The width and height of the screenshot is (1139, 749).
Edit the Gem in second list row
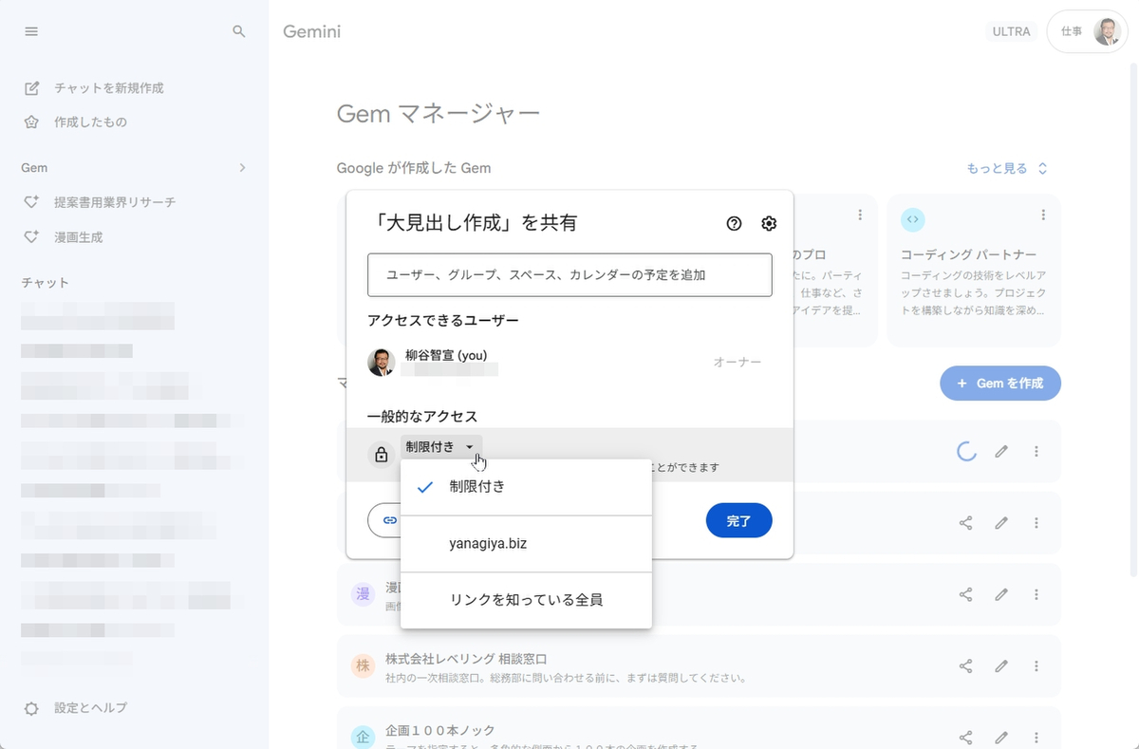click(x=1000, y=523)
